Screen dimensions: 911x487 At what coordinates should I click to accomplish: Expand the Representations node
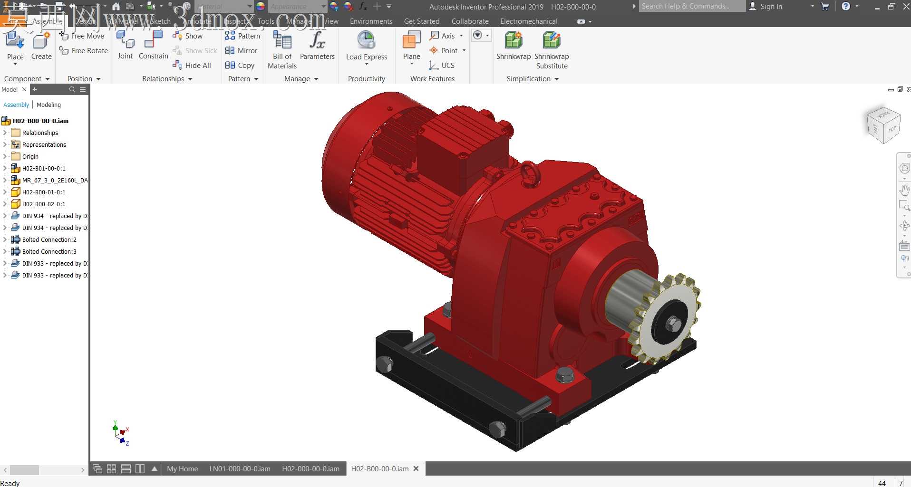pyautogui.click(x=5, y=144)
